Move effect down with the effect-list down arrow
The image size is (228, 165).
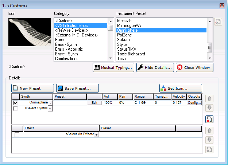(209, 140)
